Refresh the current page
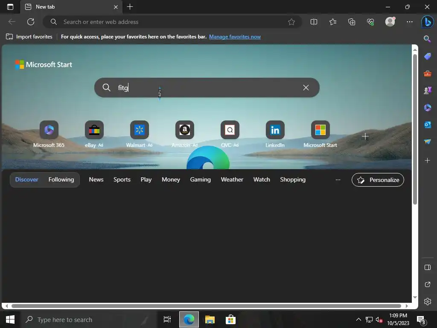Screen dimensions: 437x328 (31, 22)
